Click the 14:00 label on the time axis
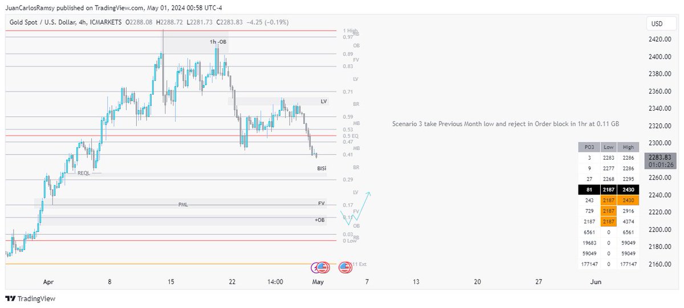The width and height of the screenshot is (684, 308). point(275,281)
